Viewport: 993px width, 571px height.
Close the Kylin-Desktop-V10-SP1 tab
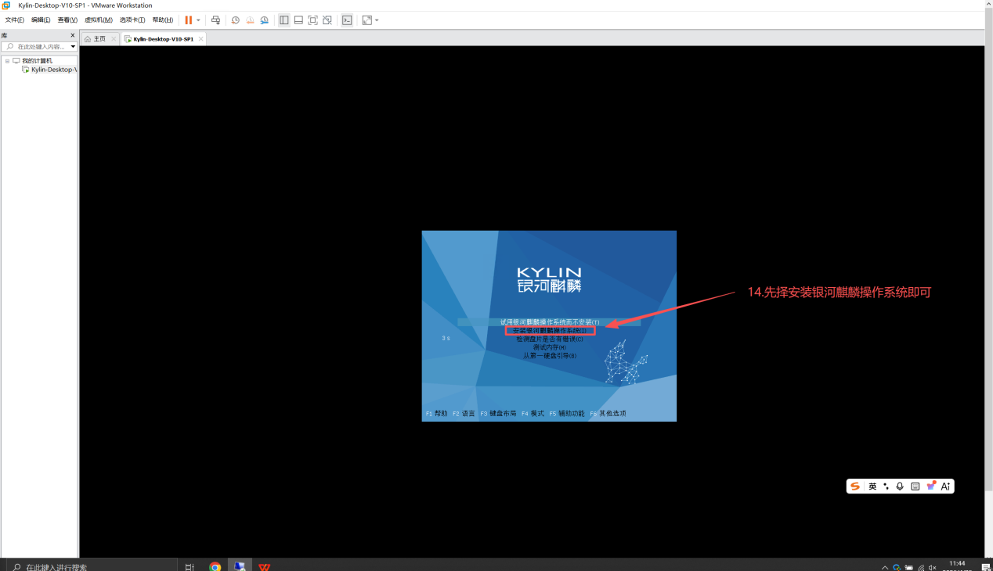201,39
